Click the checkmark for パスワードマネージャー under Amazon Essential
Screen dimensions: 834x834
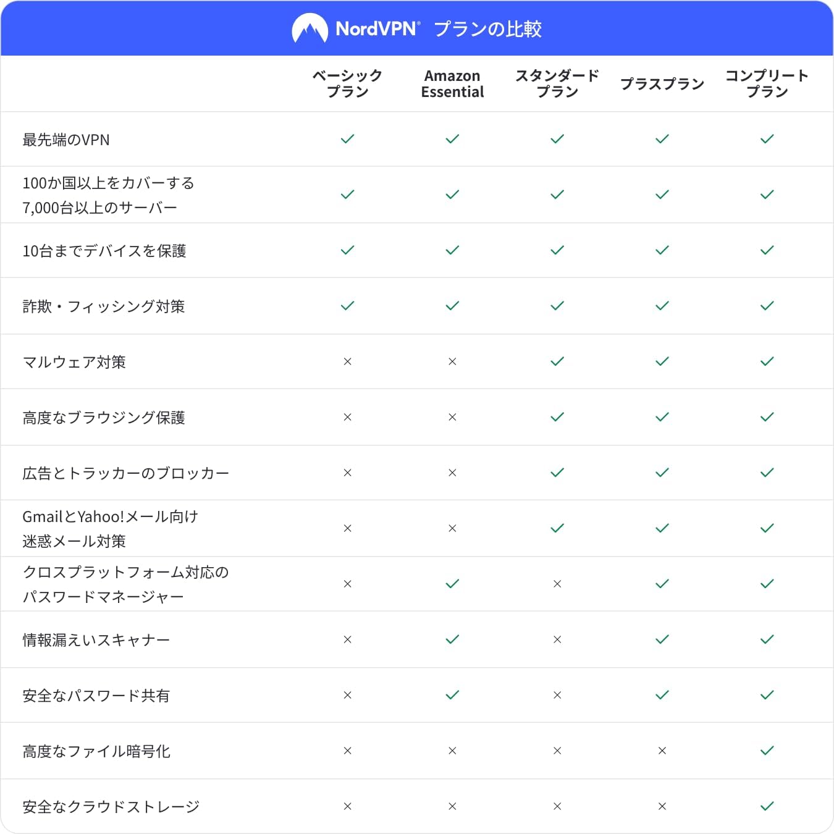[x=452, y=584]
